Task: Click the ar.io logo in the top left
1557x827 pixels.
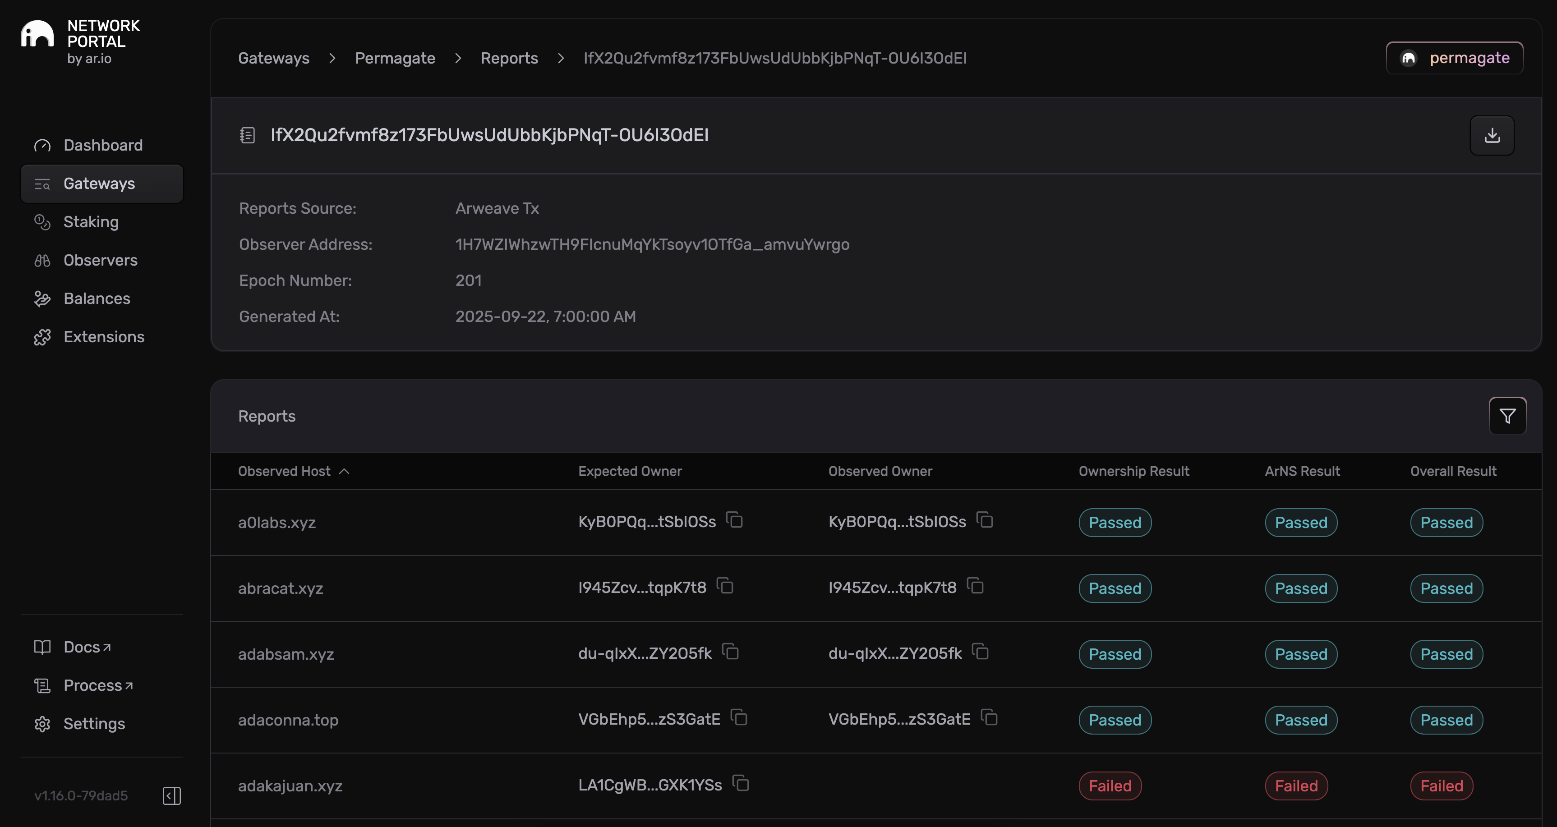Action: (38, 34)
